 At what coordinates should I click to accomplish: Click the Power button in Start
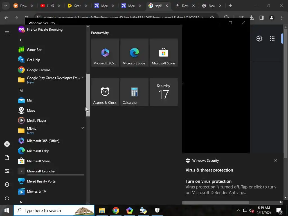click(x=7, y=198)
